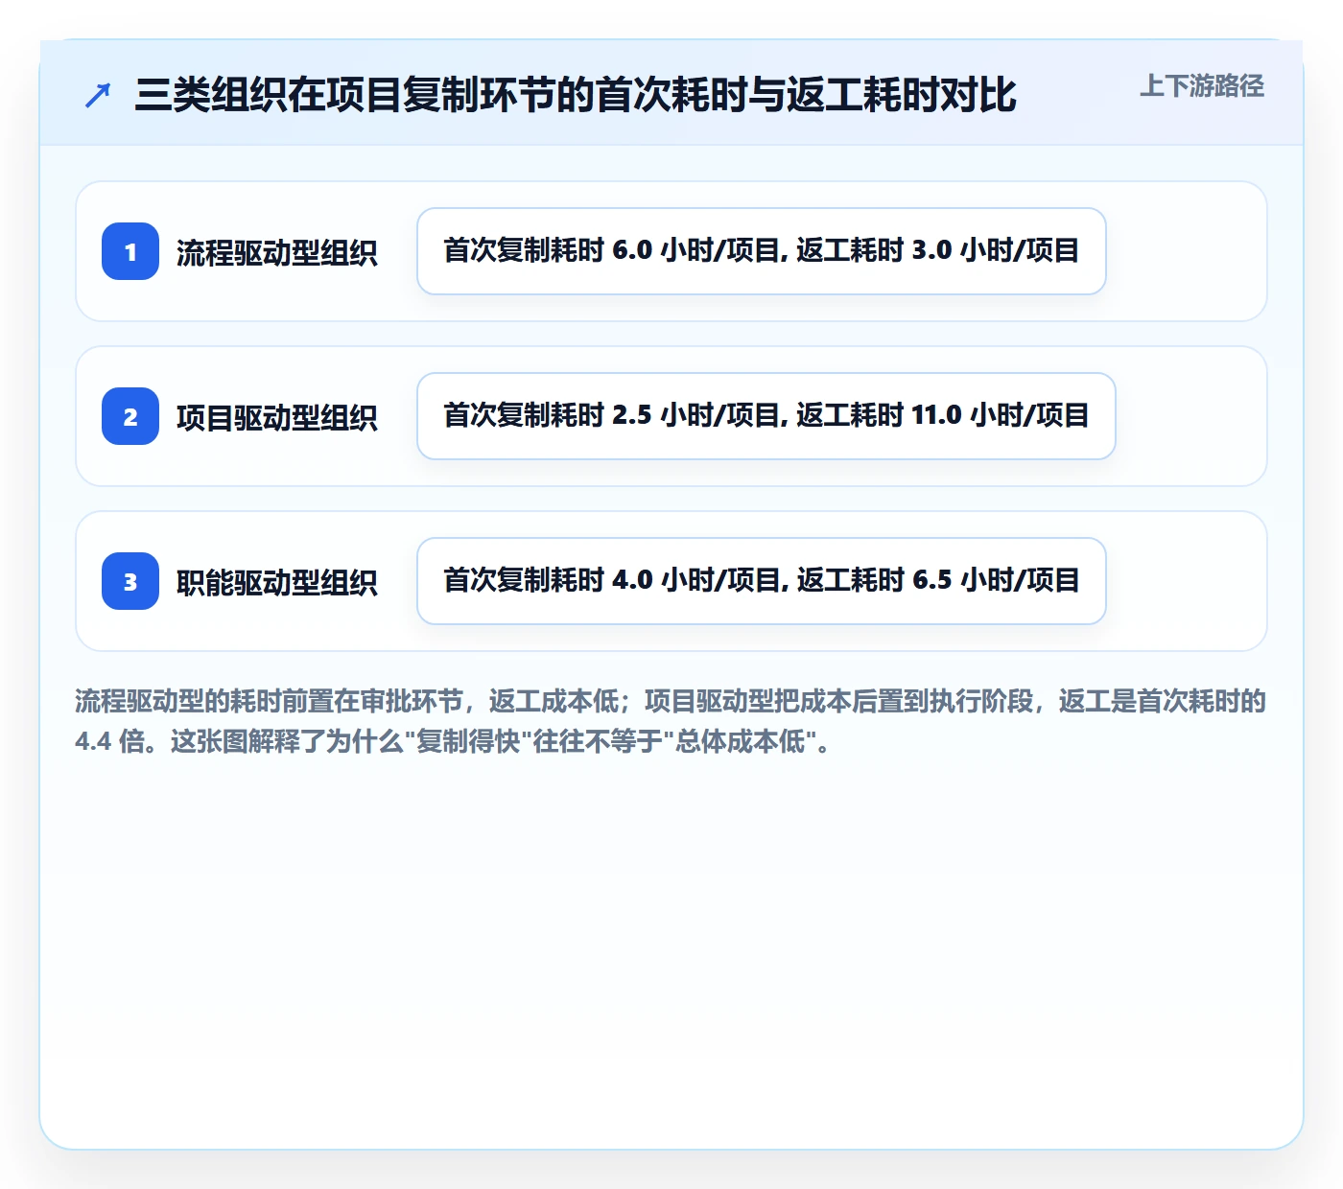This screenshot has width=1343, height=1189.
Task: Select the 职能驱动型组织 label
Action: [x=277, y=582]
